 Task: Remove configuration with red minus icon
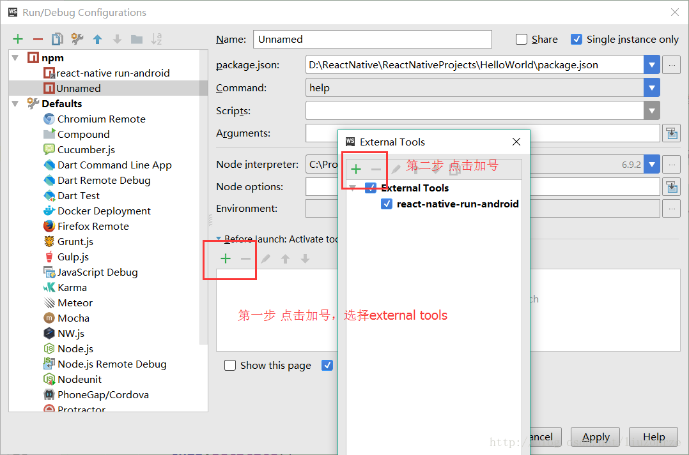(x=38, y=40)
